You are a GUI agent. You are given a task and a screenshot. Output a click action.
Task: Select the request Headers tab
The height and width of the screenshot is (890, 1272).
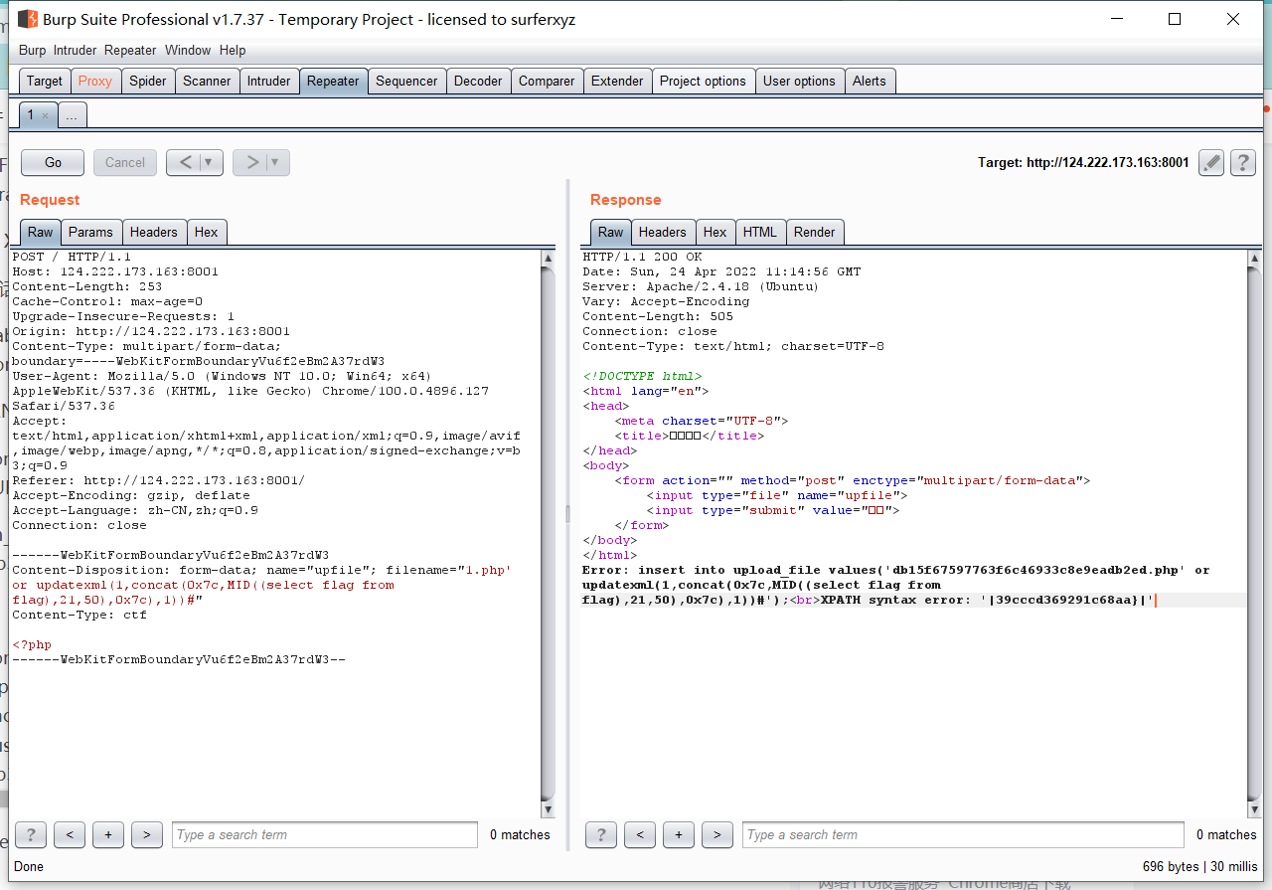154,232
